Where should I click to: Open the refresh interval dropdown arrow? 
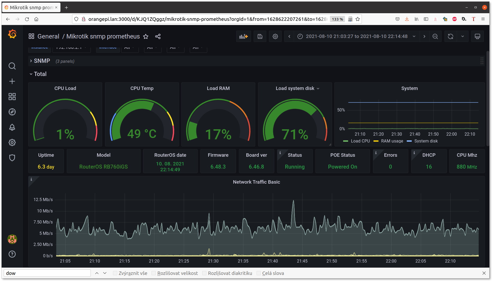[462, 36]
